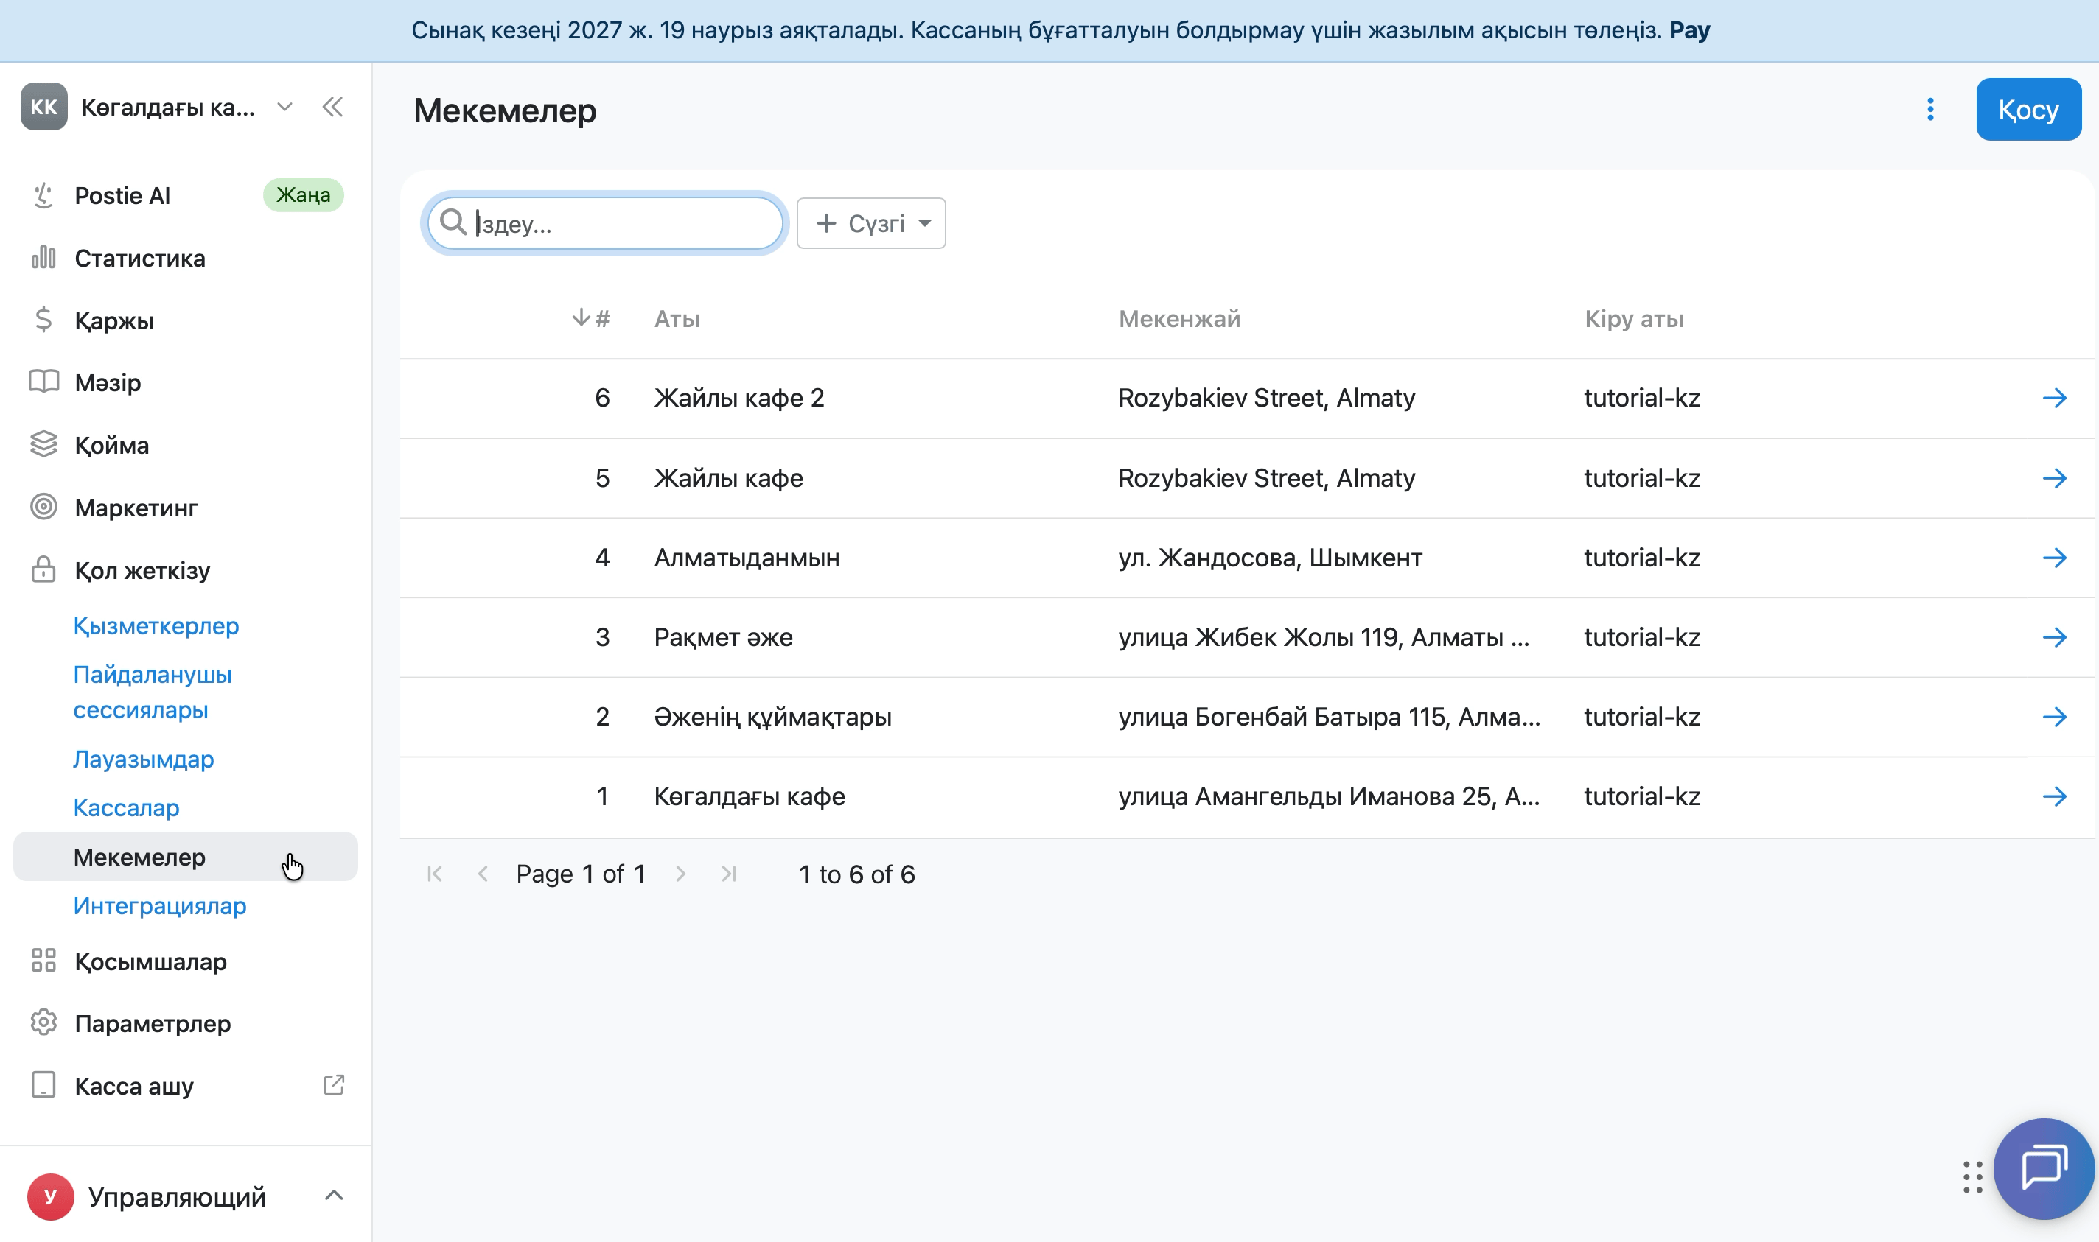Go to Кассалар submenu link
Screen dimensions: 2099x1242
pos(127,807)
